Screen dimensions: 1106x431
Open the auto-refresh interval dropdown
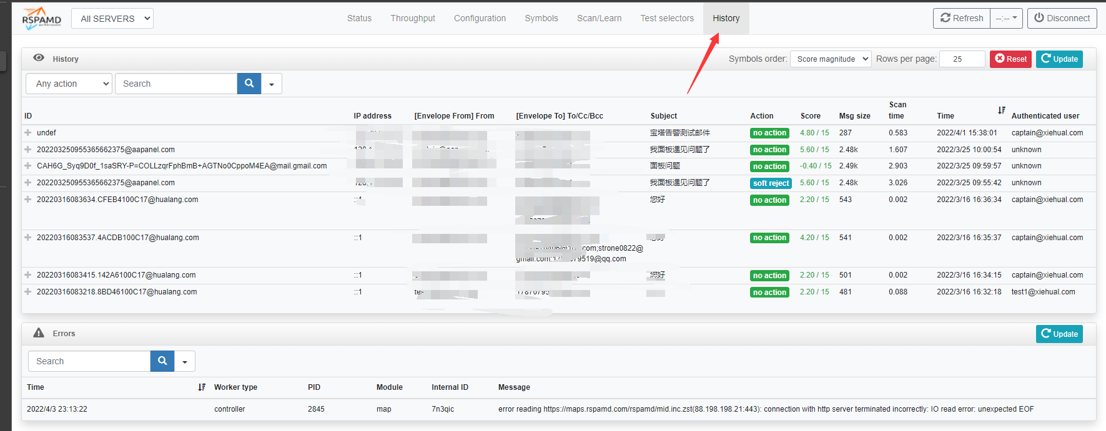click(1006, 19)
